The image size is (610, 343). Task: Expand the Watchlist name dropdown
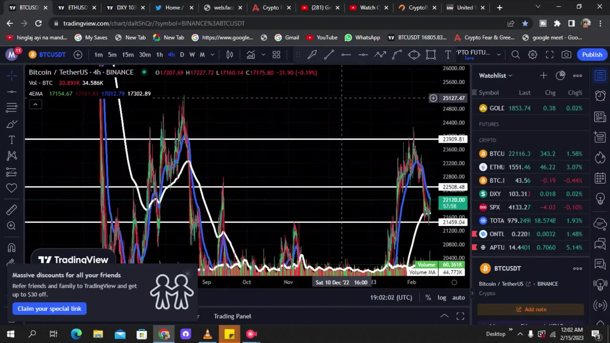[x=510, y=75]
